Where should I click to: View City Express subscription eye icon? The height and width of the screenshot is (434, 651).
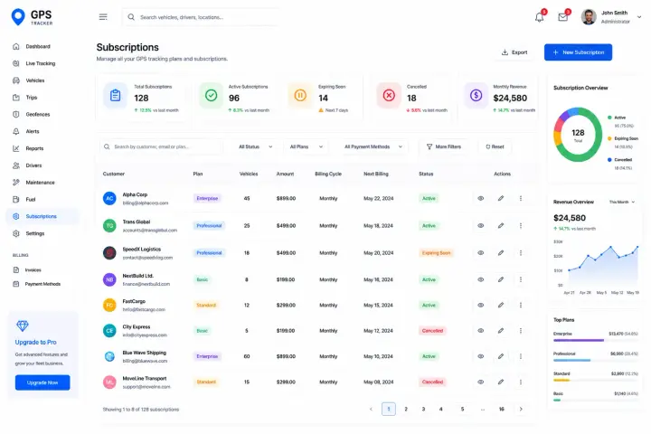(480, 331)
